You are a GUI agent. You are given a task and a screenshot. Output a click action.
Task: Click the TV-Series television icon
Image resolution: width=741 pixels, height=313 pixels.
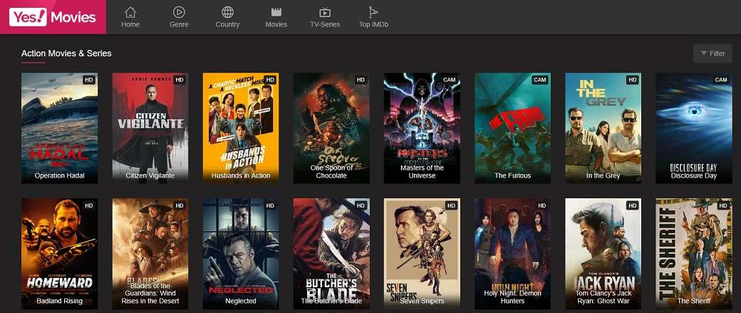coord(325,12)
